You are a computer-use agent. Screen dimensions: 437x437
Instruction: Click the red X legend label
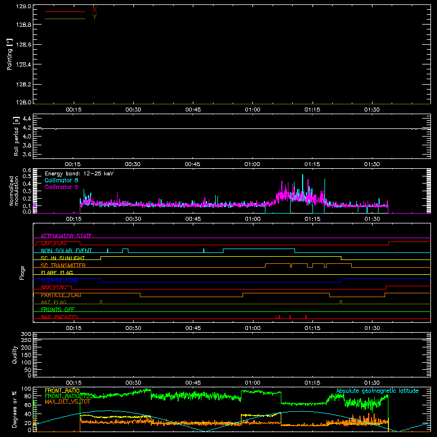(x=95, y=10)
